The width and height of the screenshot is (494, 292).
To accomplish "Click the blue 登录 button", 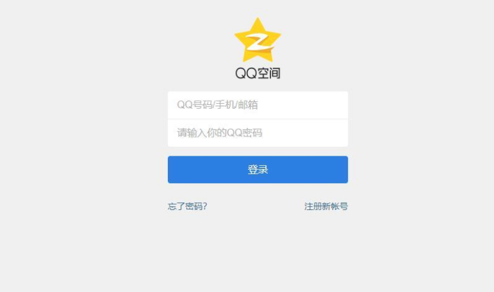I will 258,170.
